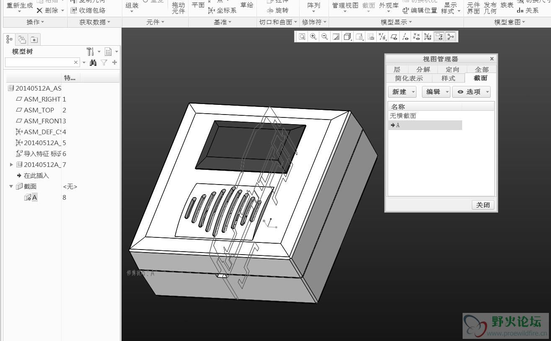Click the Zoom Out magnifier icon
Screen dimensions: 551x341
(324, 37)
